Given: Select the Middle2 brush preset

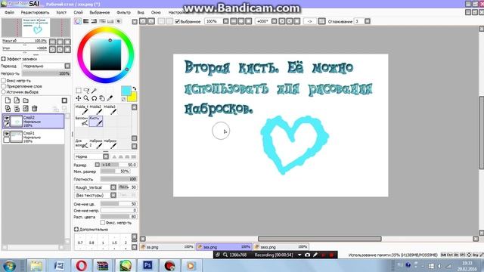Looking at the screenshot, I should point(96,110).
